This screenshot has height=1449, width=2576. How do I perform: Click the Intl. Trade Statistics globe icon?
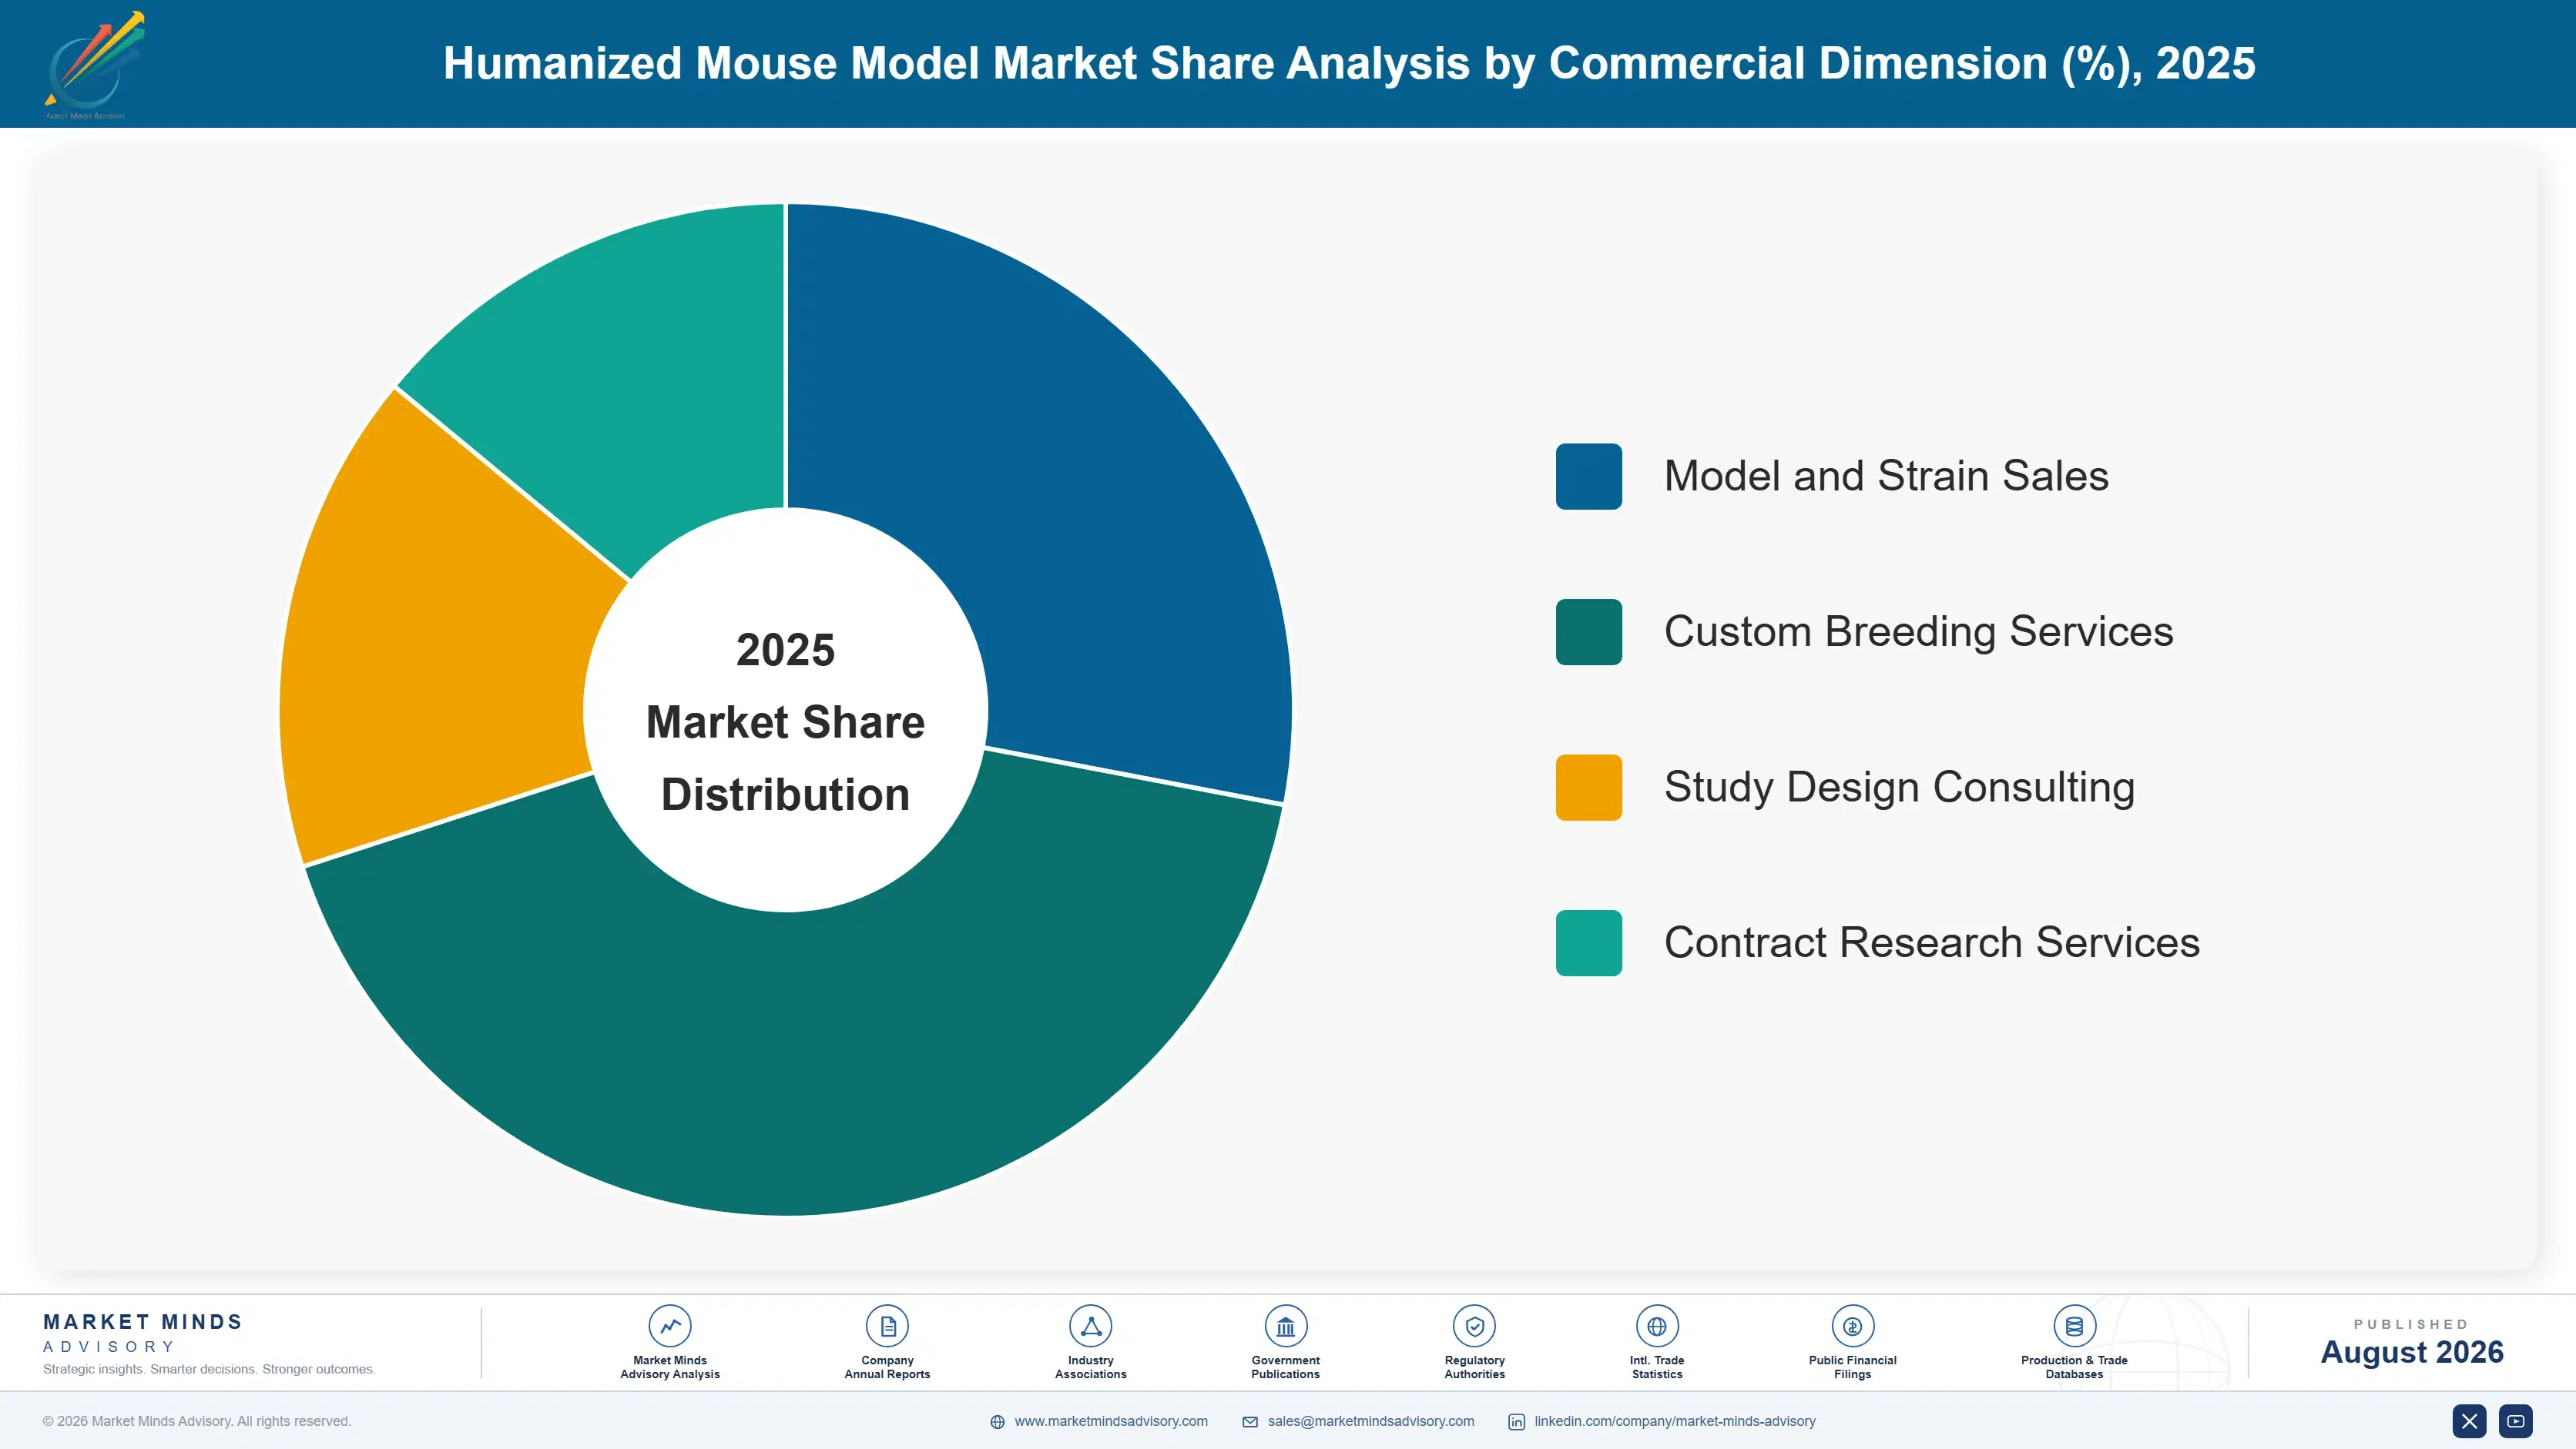tap(1657, 1326)
